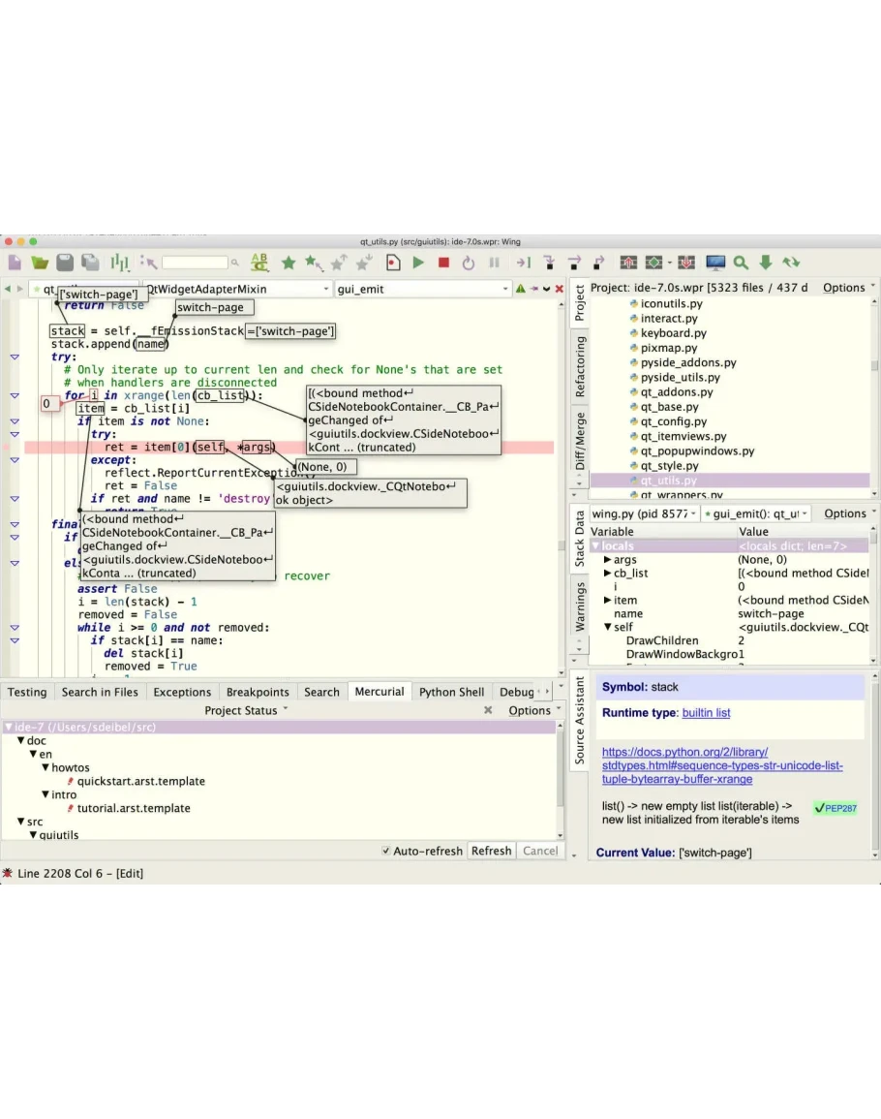The image size is (881, 1119).
Task: Click the save all files icon
Action: click(90, 263)
